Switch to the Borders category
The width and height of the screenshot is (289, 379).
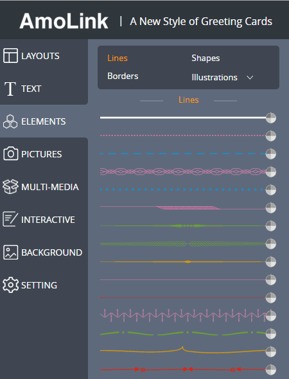point(123,76)
